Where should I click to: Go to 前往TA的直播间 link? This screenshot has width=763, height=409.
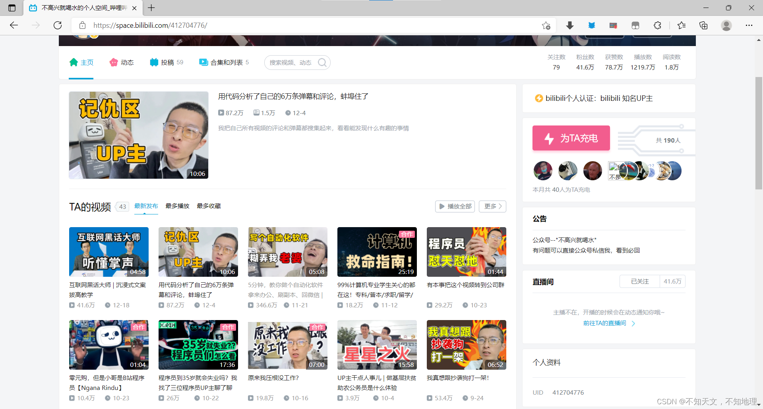tap(609, 323)
